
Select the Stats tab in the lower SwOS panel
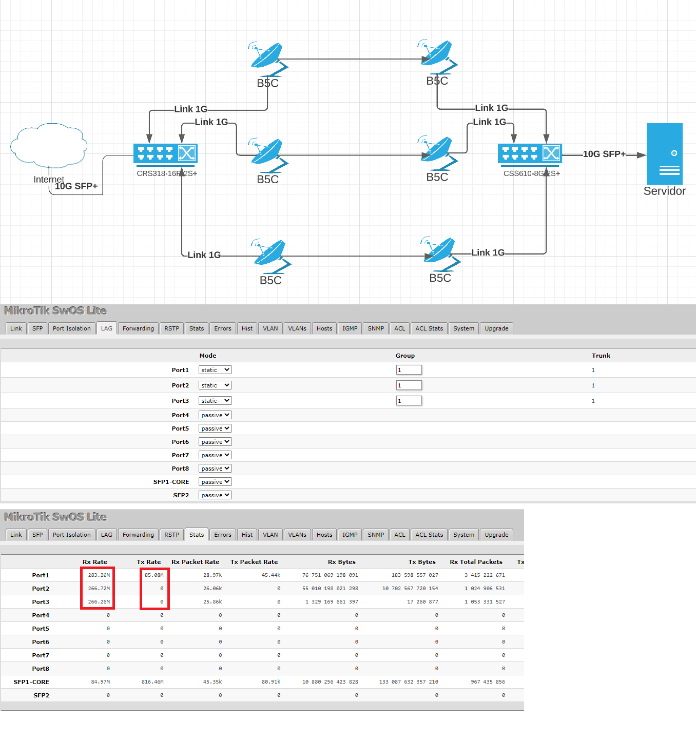pos(197,535)
